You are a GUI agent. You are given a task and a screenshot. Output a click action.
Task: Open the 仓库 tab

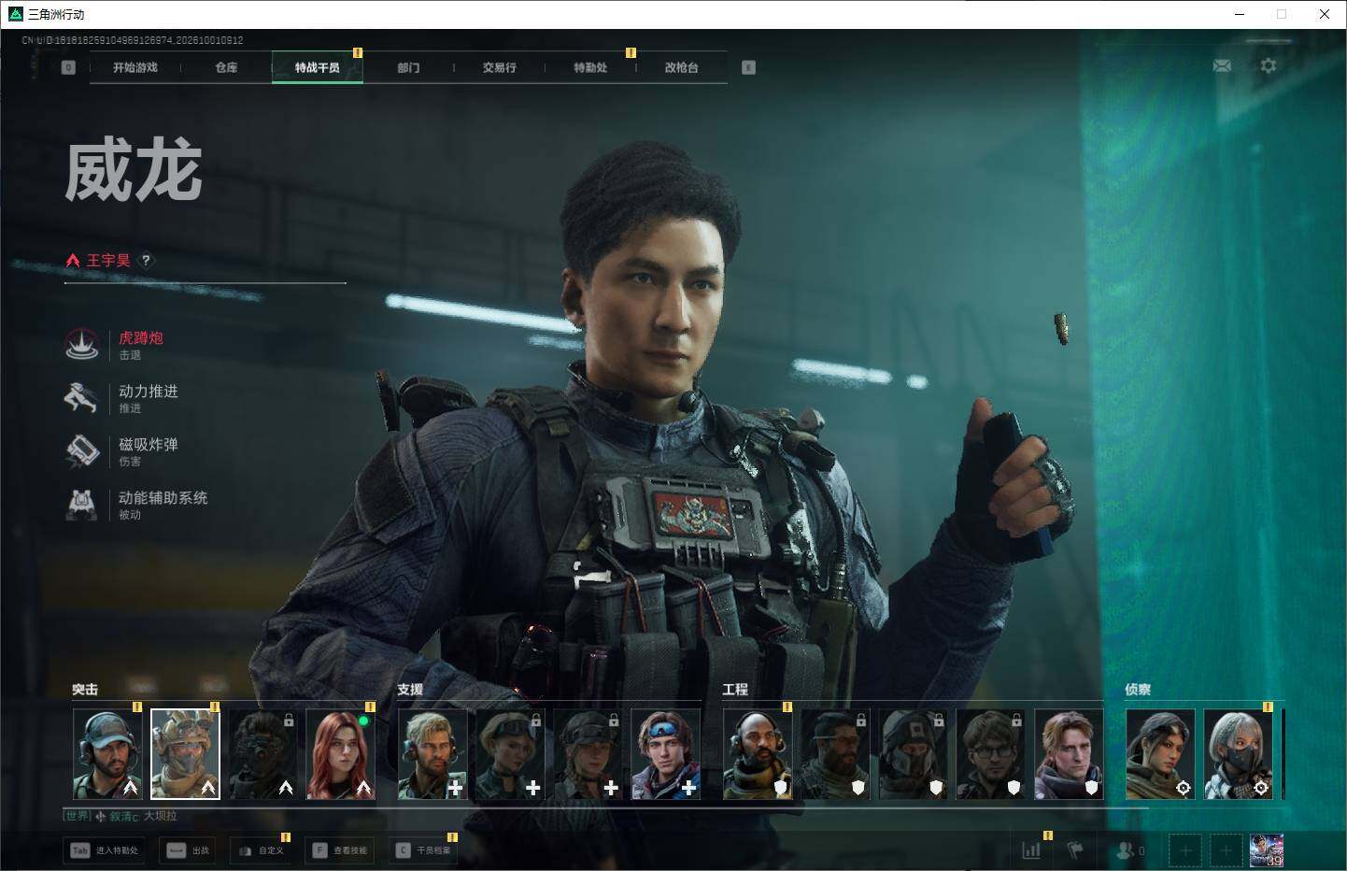(x=226, y=67)
